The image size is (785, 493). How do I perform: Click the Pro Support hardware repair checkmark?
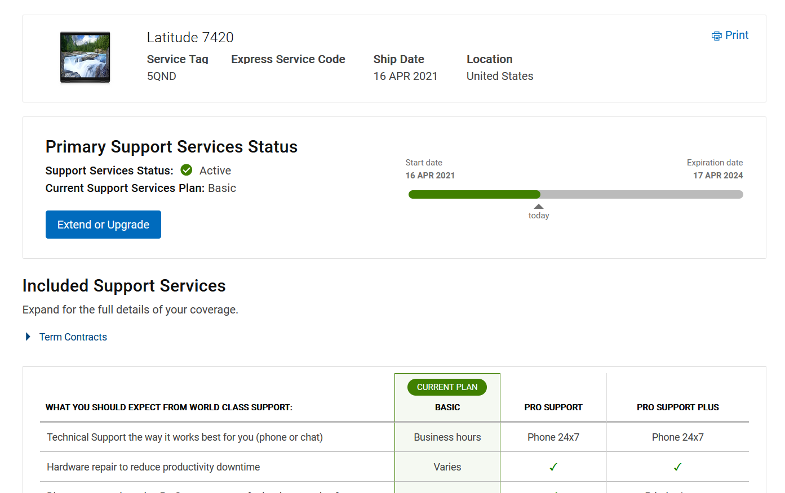(x=553, y=467)
